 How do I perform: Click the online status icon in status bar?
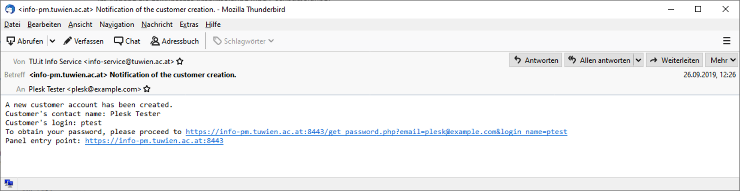(9, 183)
